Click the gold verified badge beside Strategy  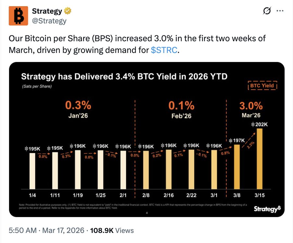point(67,10)
